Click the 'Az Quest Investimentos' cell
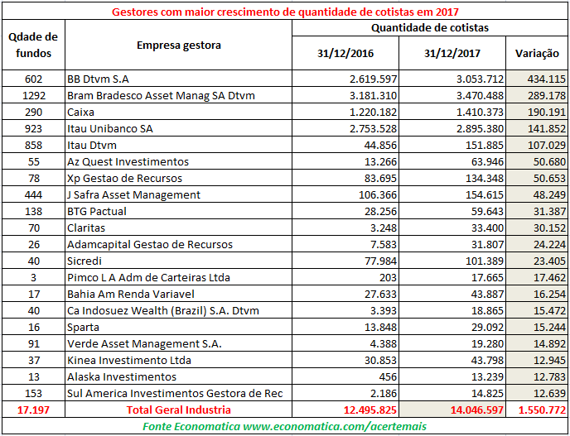Image resolution: width=570 pixels, height=436 pixels. (178, 161)
